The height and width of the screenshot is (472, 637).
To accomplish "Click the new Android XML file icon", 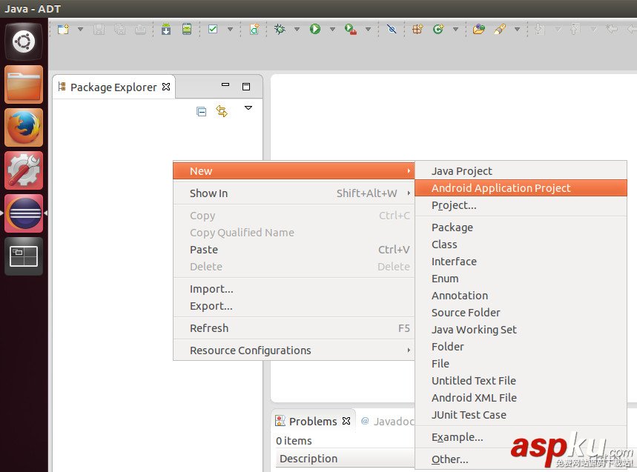I will (x=254, y=29).
